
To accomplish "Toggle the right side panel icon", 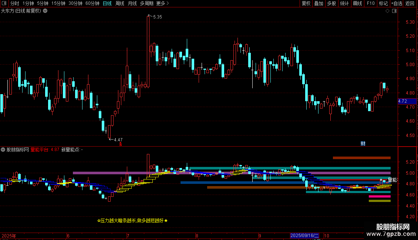I will pyautogui.click(x=394, y=11).
